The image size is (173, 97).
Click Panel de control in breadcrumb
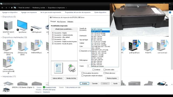click(24, 8)
